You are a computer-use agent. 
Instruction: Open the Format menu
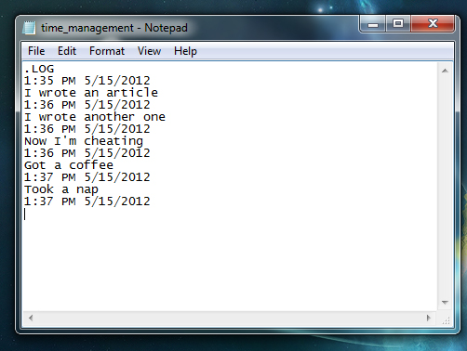[x=107, y=51]
